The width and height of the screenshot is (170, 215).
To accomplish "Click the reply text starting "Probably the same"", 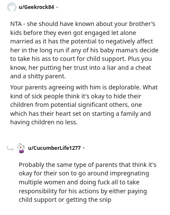I will pos(88,182).
